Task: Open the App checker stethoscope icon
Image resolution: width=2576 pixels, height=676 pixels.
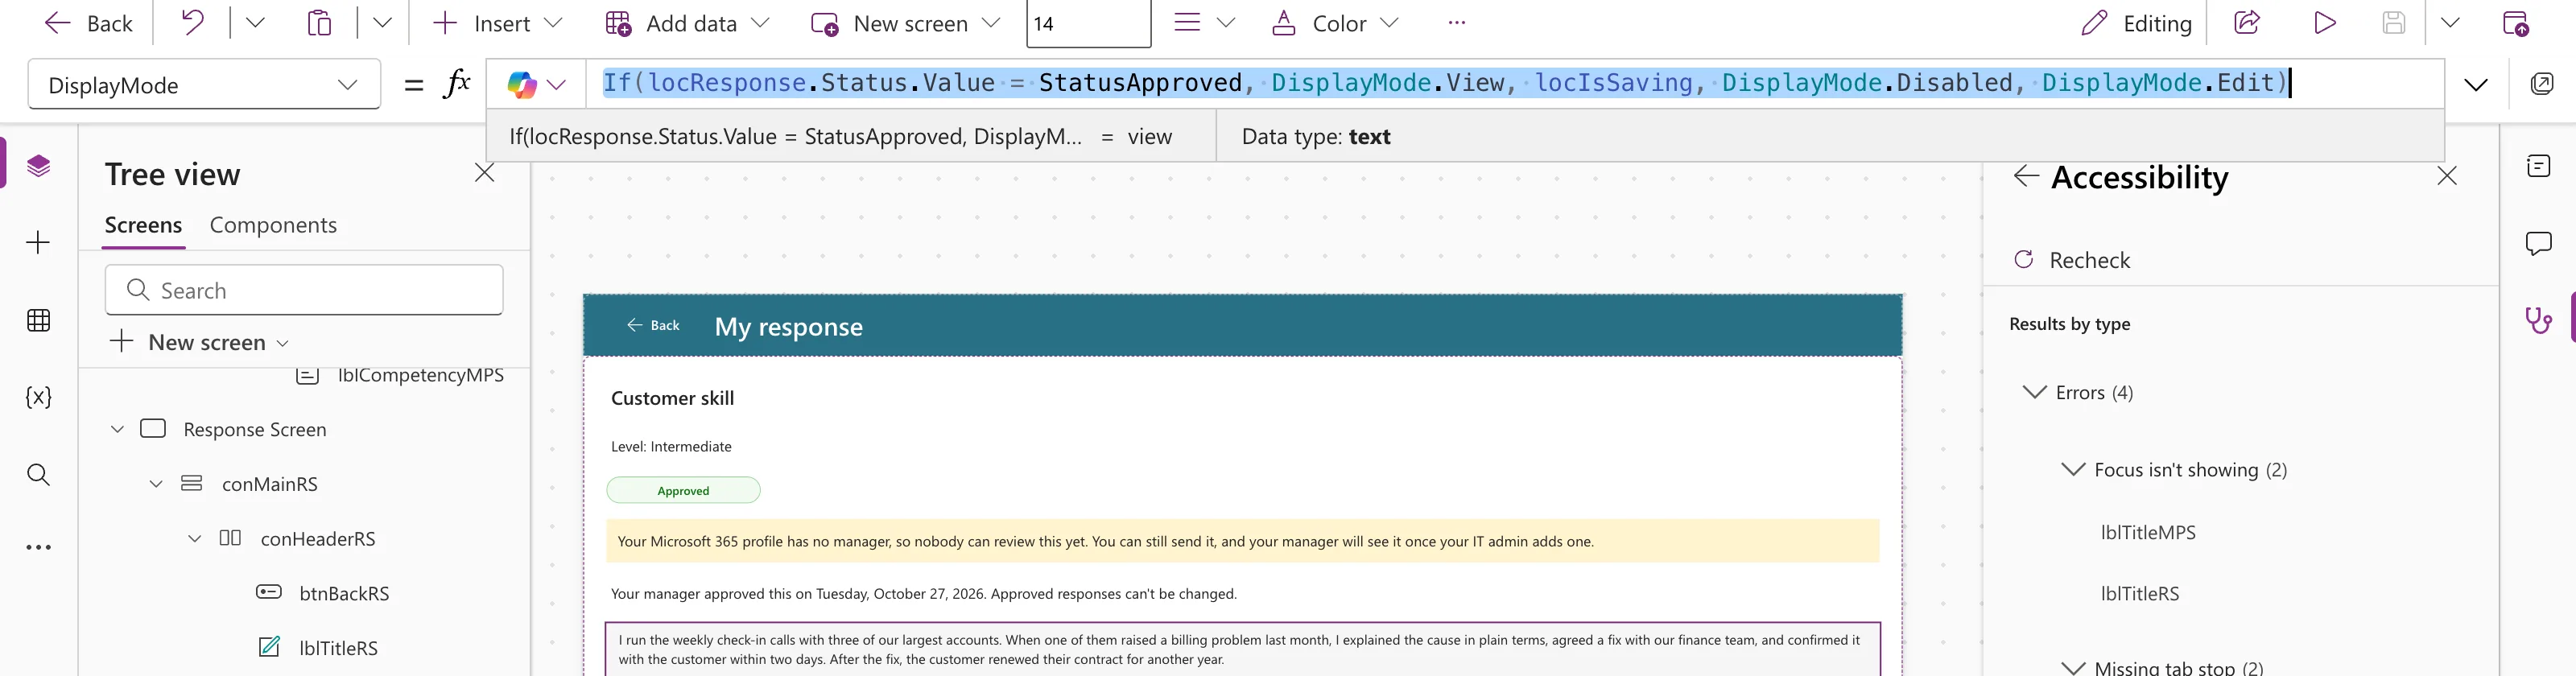Action: pyautogui.click(x=2538, y=320)
